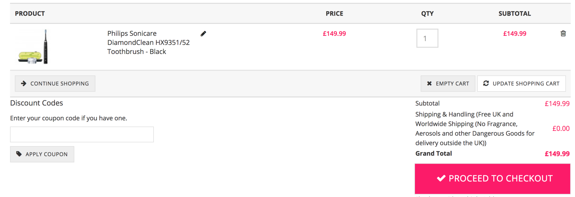Click the arrow icon in Continue Shopping
The image size is (575, 197).
pos(24,83)
